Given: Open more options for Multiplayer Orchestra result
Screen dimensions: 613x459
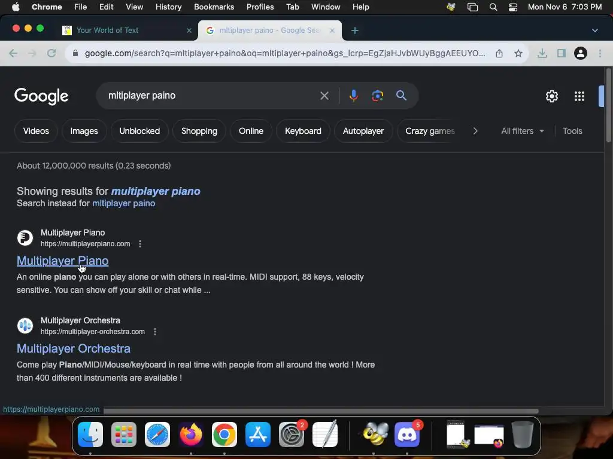Looking at the screenshot, I should [155, 332].
